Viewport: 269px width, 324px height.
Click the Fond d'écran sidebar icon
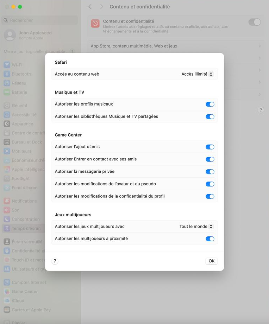click(7, 188)
